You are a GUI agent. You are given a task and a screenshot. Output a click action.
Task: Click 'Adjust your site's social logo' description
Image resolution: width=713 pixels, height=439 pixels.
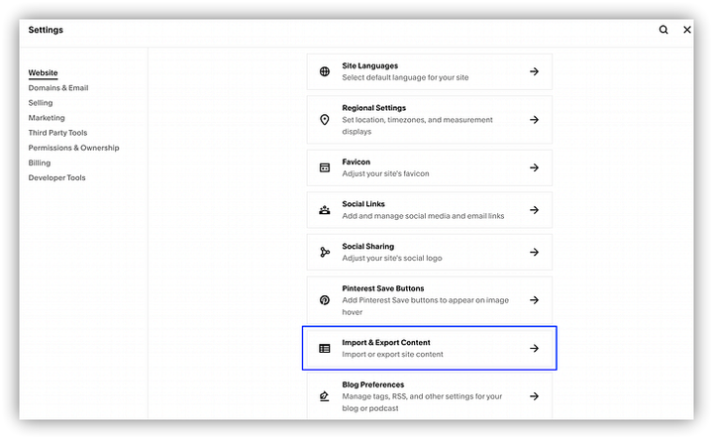click(x=392, y=259)
